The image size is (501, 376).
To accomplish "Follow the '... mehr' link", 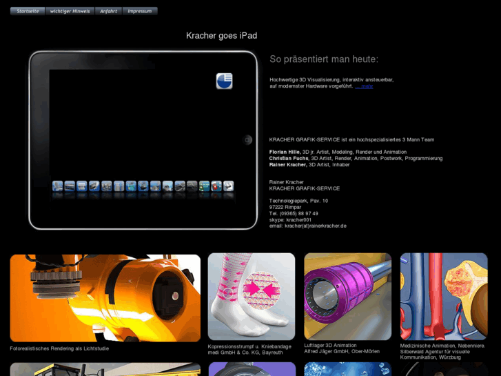I will pyautogui.click(x=364, y=86).
